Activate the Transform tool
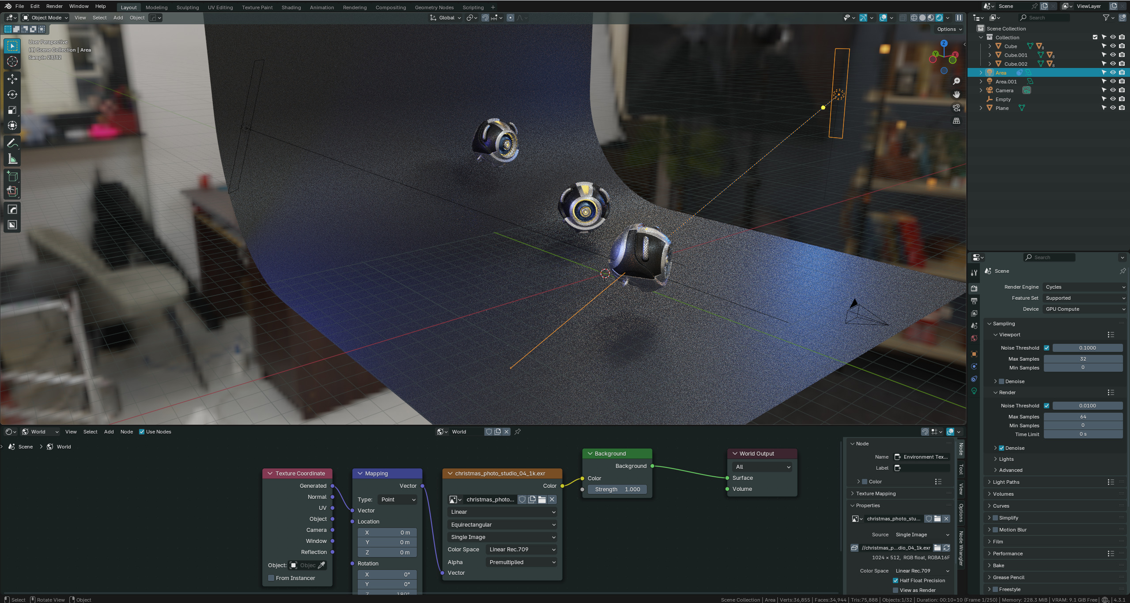Viewport: 1130px width, 603px height. pos(12,125)
